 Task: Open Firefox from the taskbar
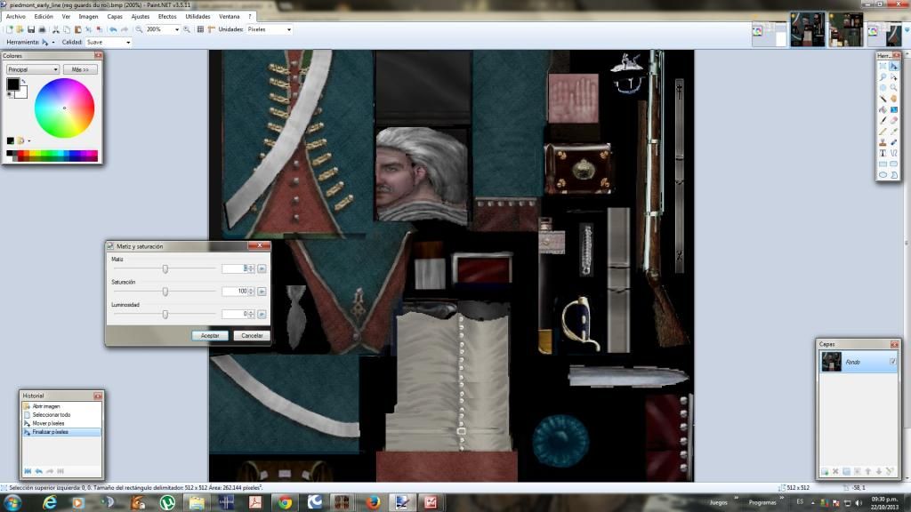click(x=373, y=503)
